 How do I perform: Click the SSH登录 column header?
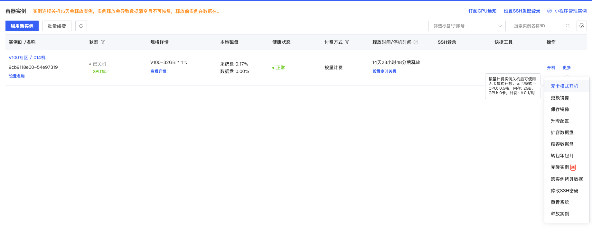[447, 42]
